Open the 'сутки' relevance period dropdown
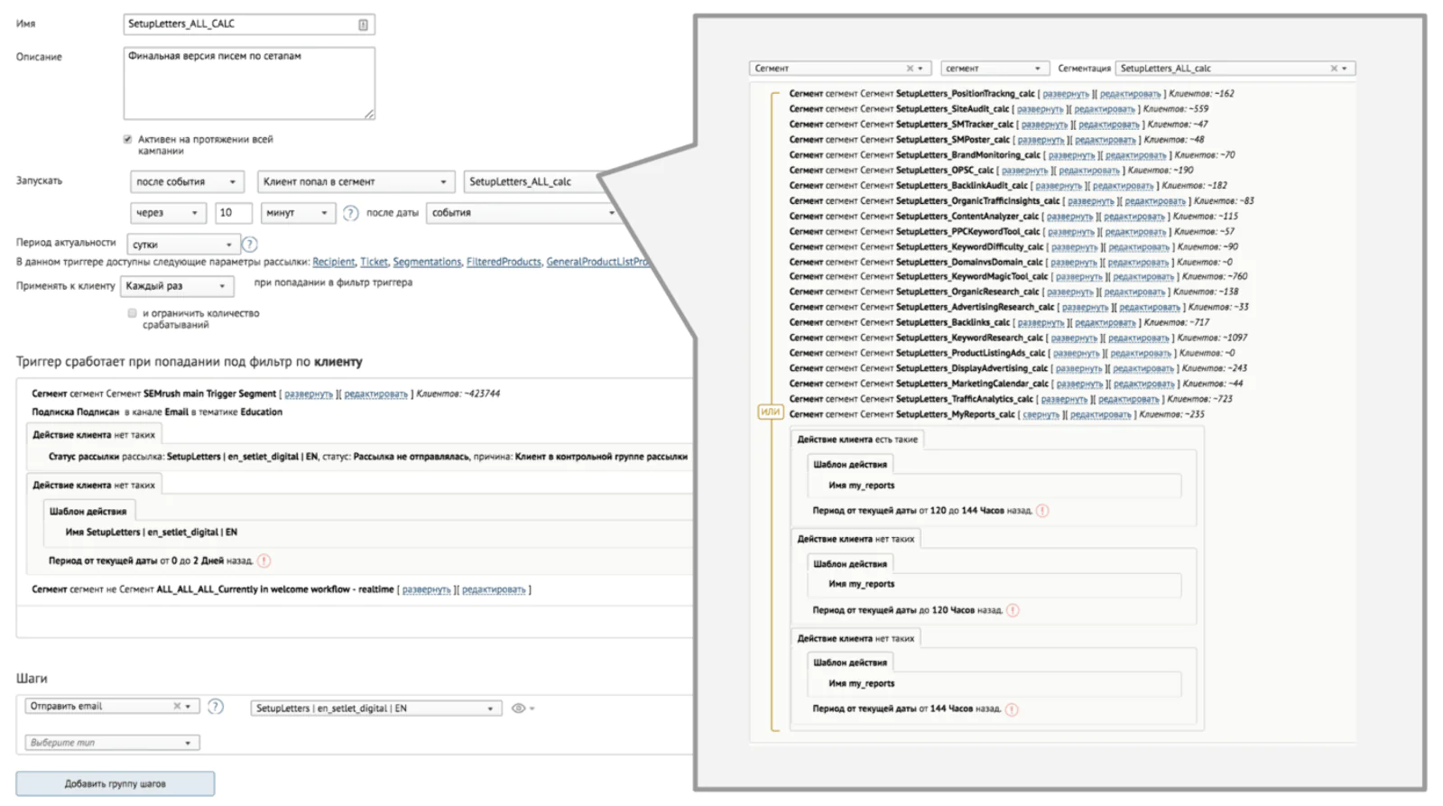 click(183, 245)
